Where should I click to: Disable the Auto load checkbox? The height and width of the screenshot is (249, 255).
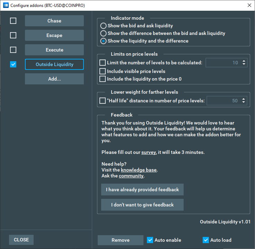point(206,240)
